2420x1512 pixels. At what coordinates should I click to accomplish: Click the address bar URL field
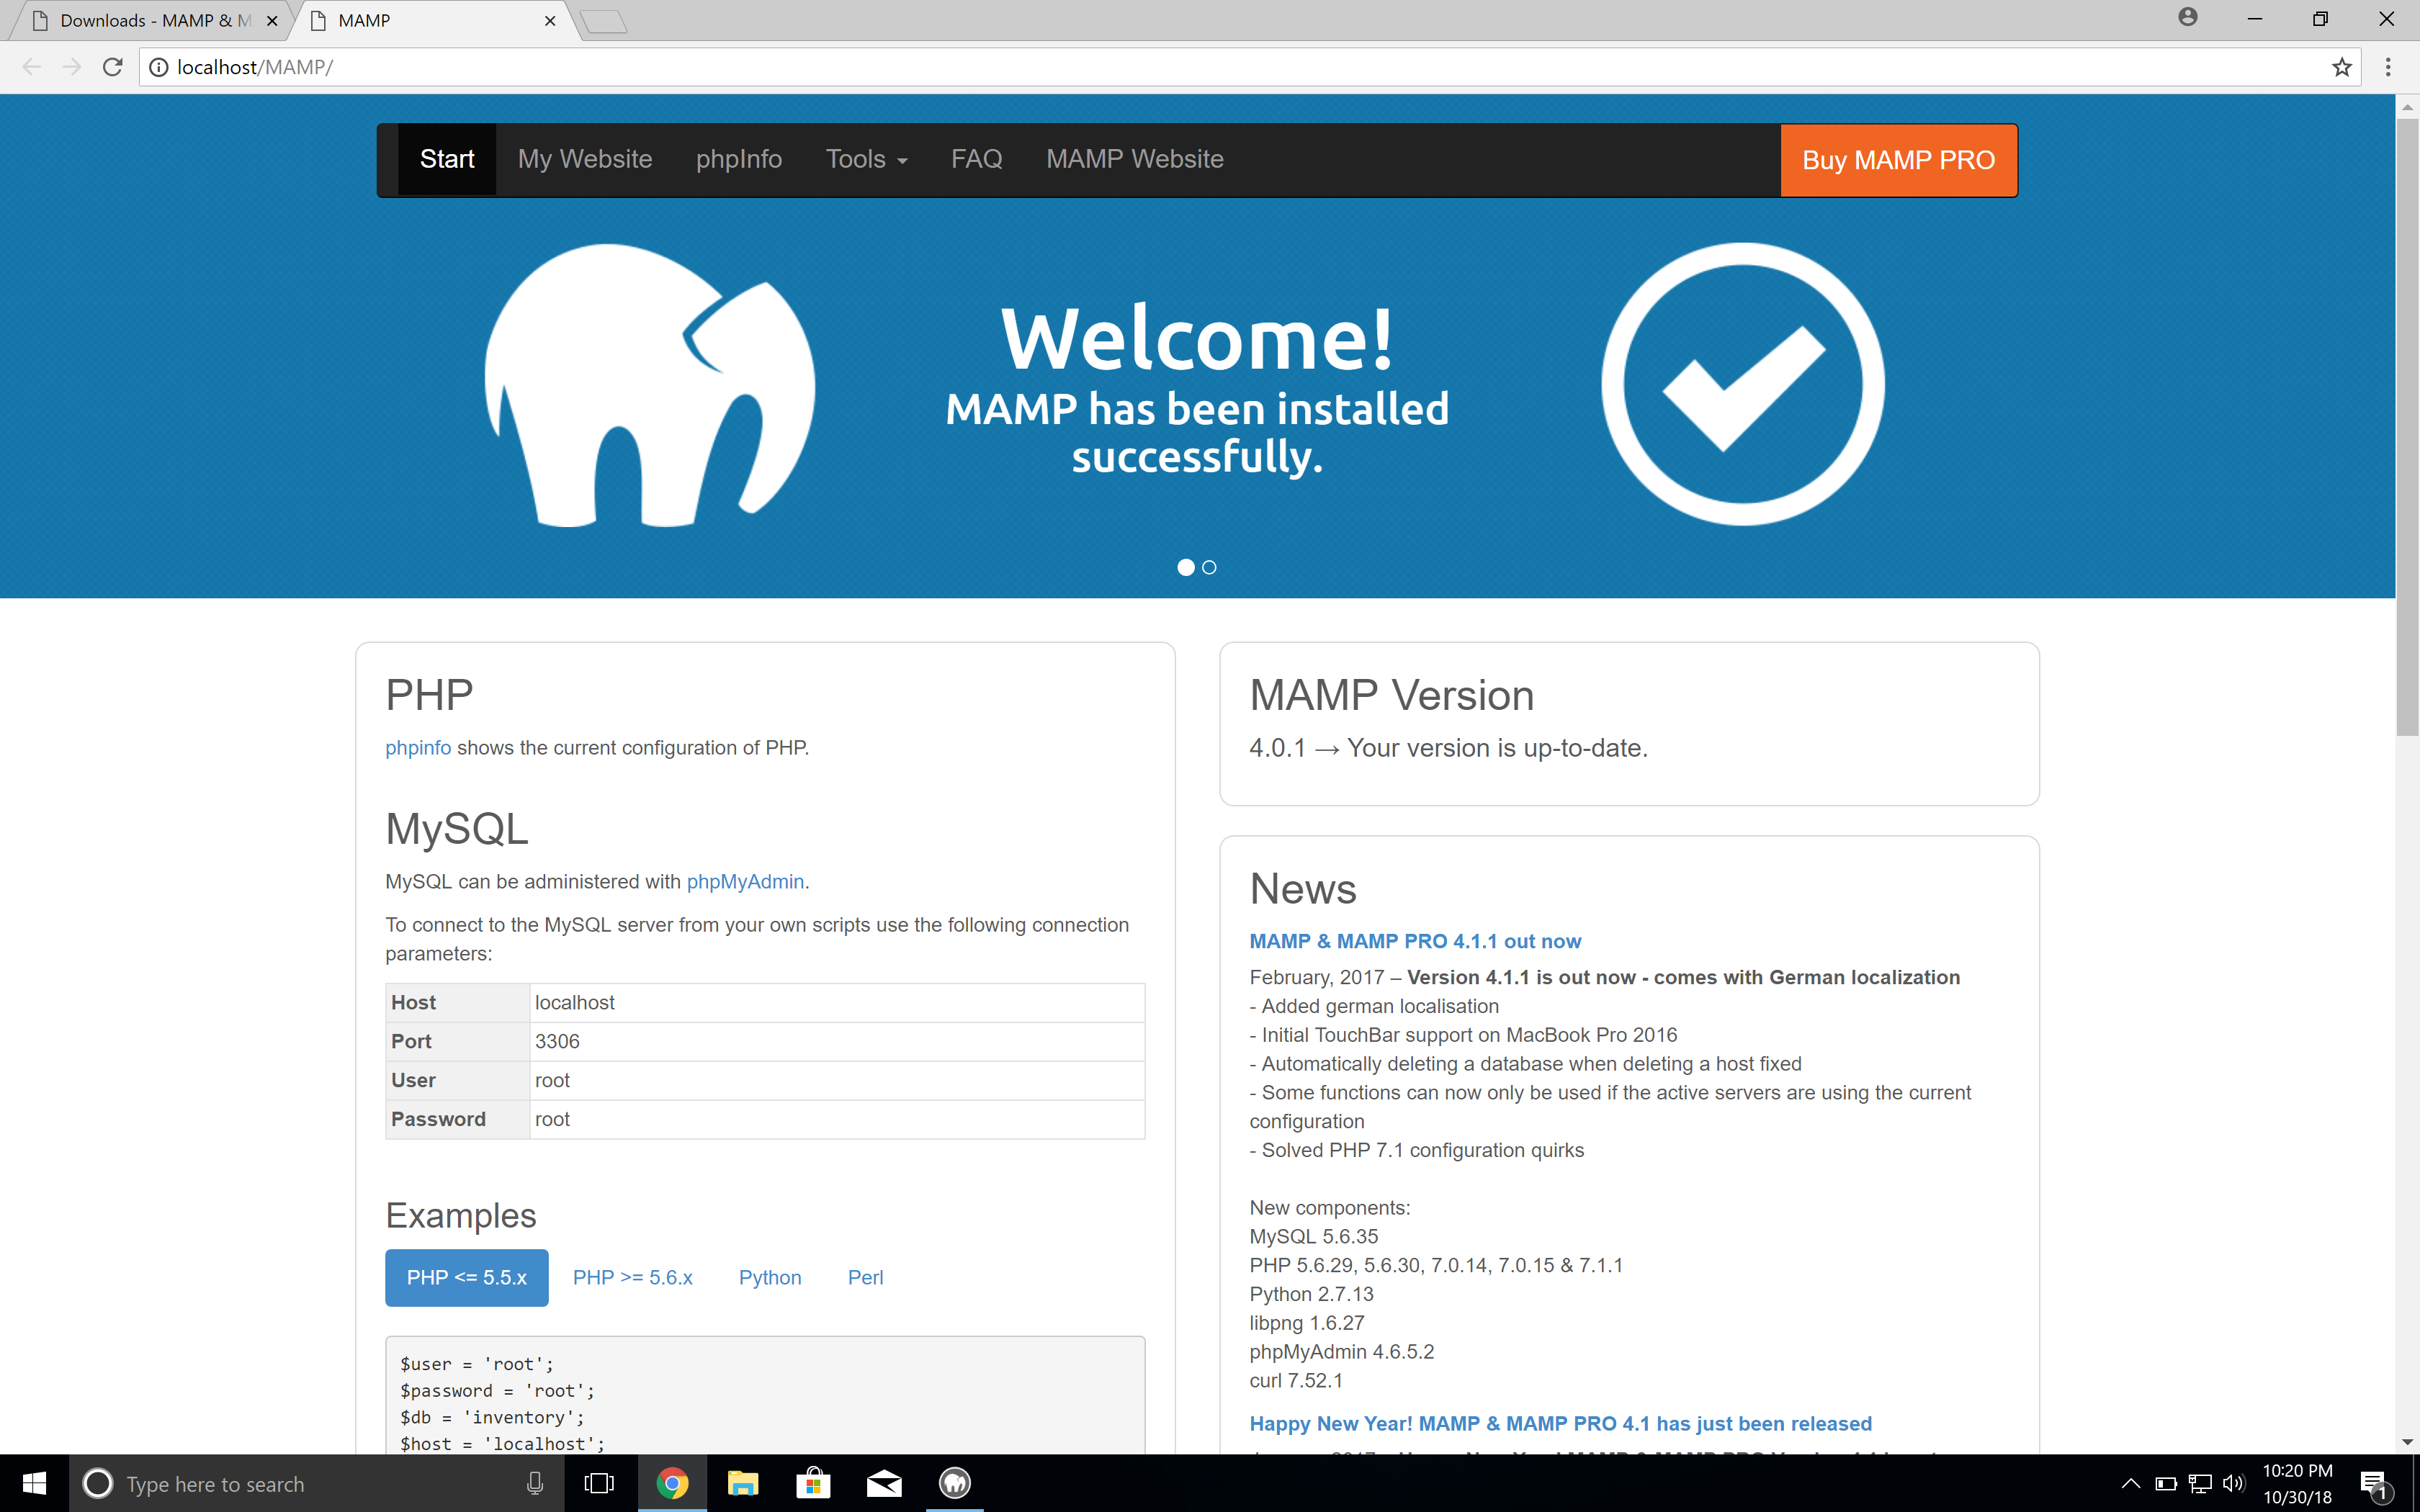[x=1200, y=67]
